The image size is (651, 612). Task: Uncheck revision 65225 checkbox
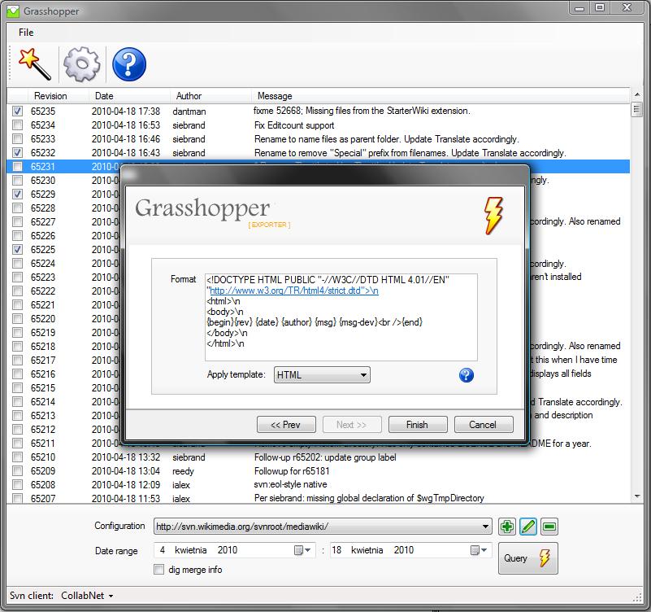[x=17, y=250]
